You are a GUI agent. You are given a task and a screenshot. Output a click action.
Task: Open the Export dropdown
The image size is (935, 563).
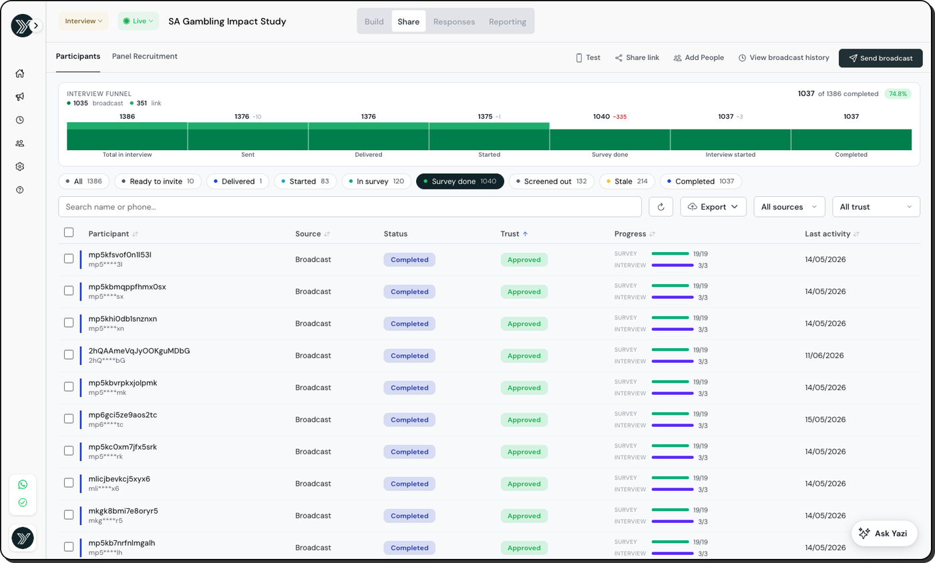[x=713, y=207]
